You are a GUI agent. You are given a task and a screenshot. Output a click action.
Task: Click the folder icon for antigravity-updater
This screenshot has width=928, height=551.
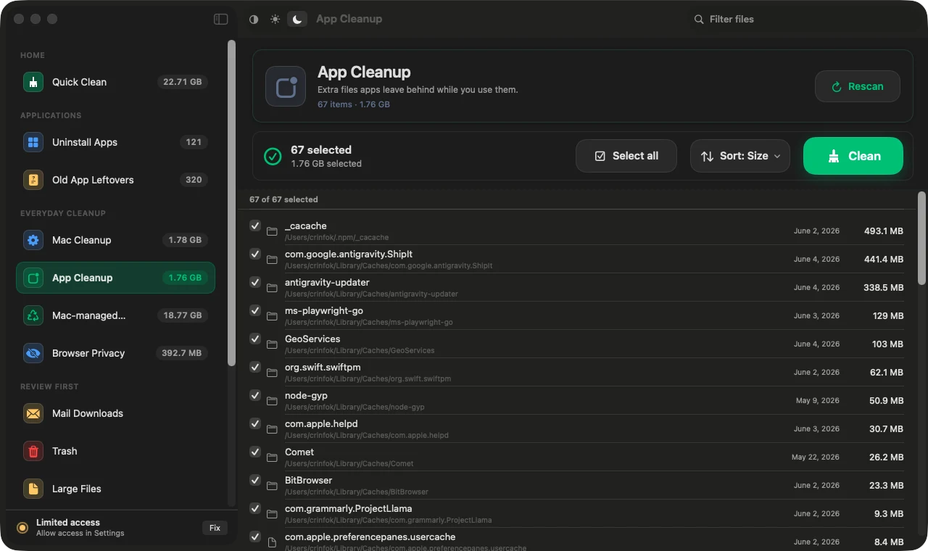click(x=272, y=288)
